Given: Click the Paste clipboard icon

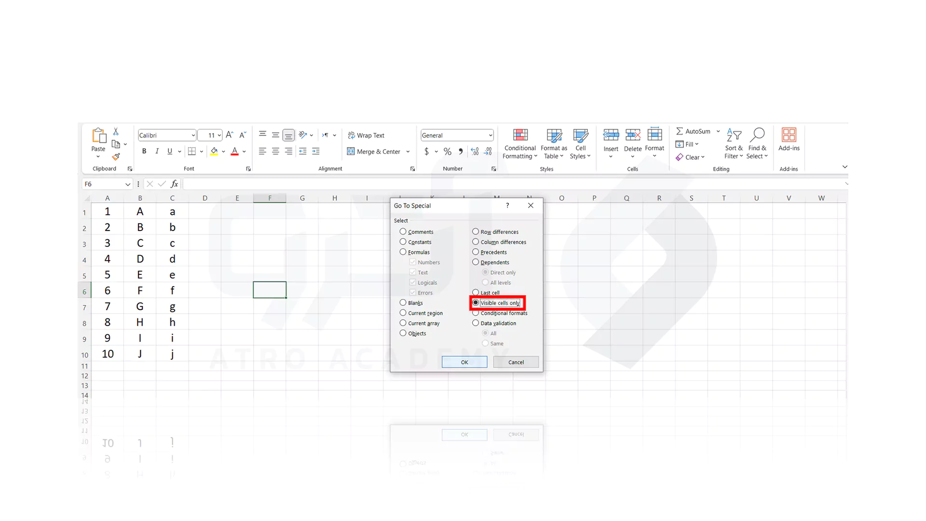Looking at the screenshot, I should [x=98, y=136].
